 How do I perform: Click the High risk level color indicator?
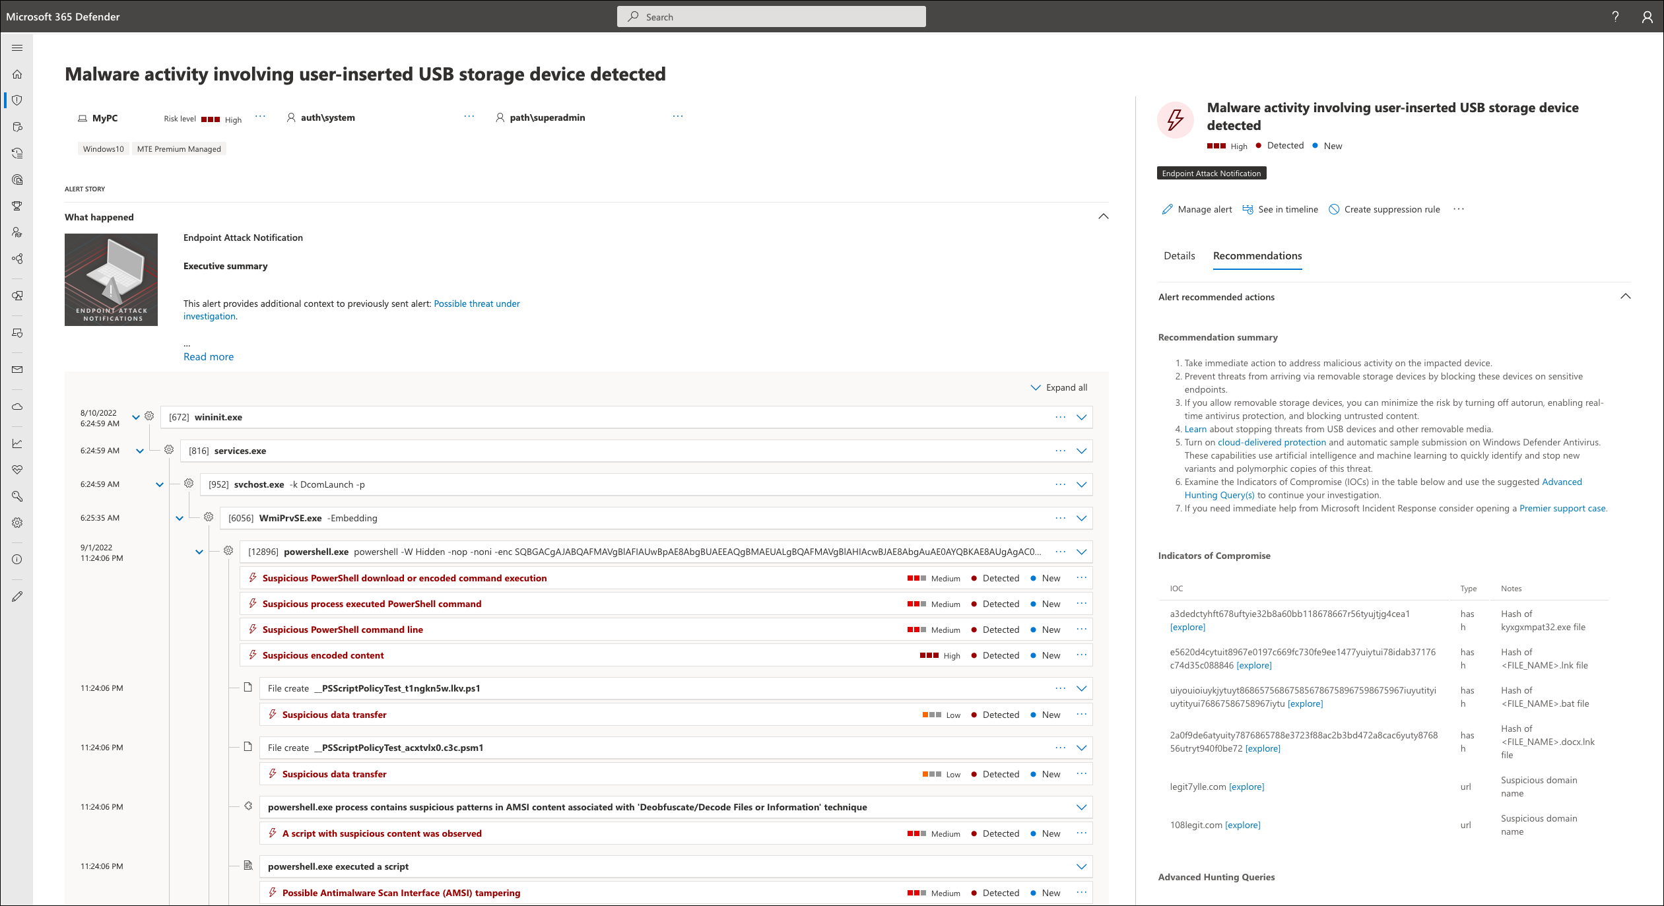click(x=209, y=118)
